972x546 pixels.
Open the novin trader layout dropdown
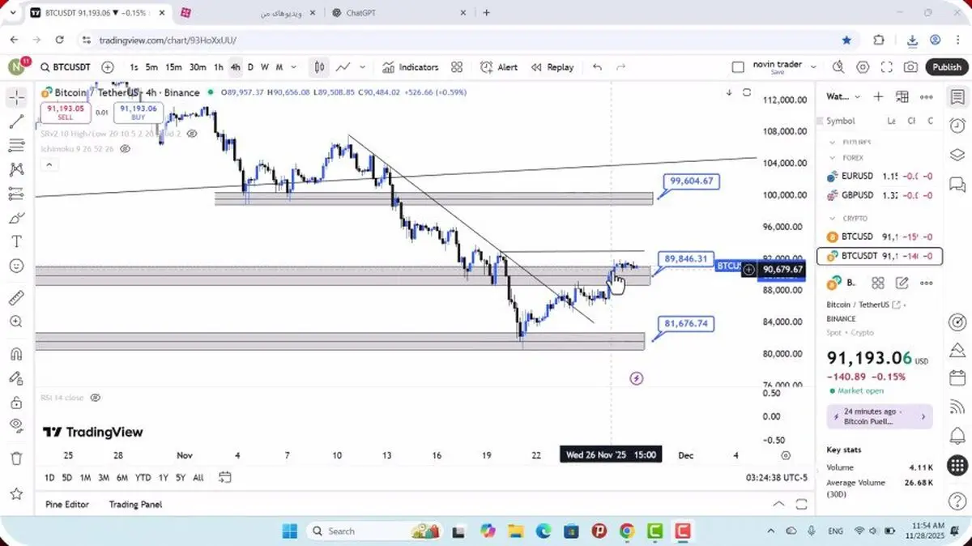(784, 67)
